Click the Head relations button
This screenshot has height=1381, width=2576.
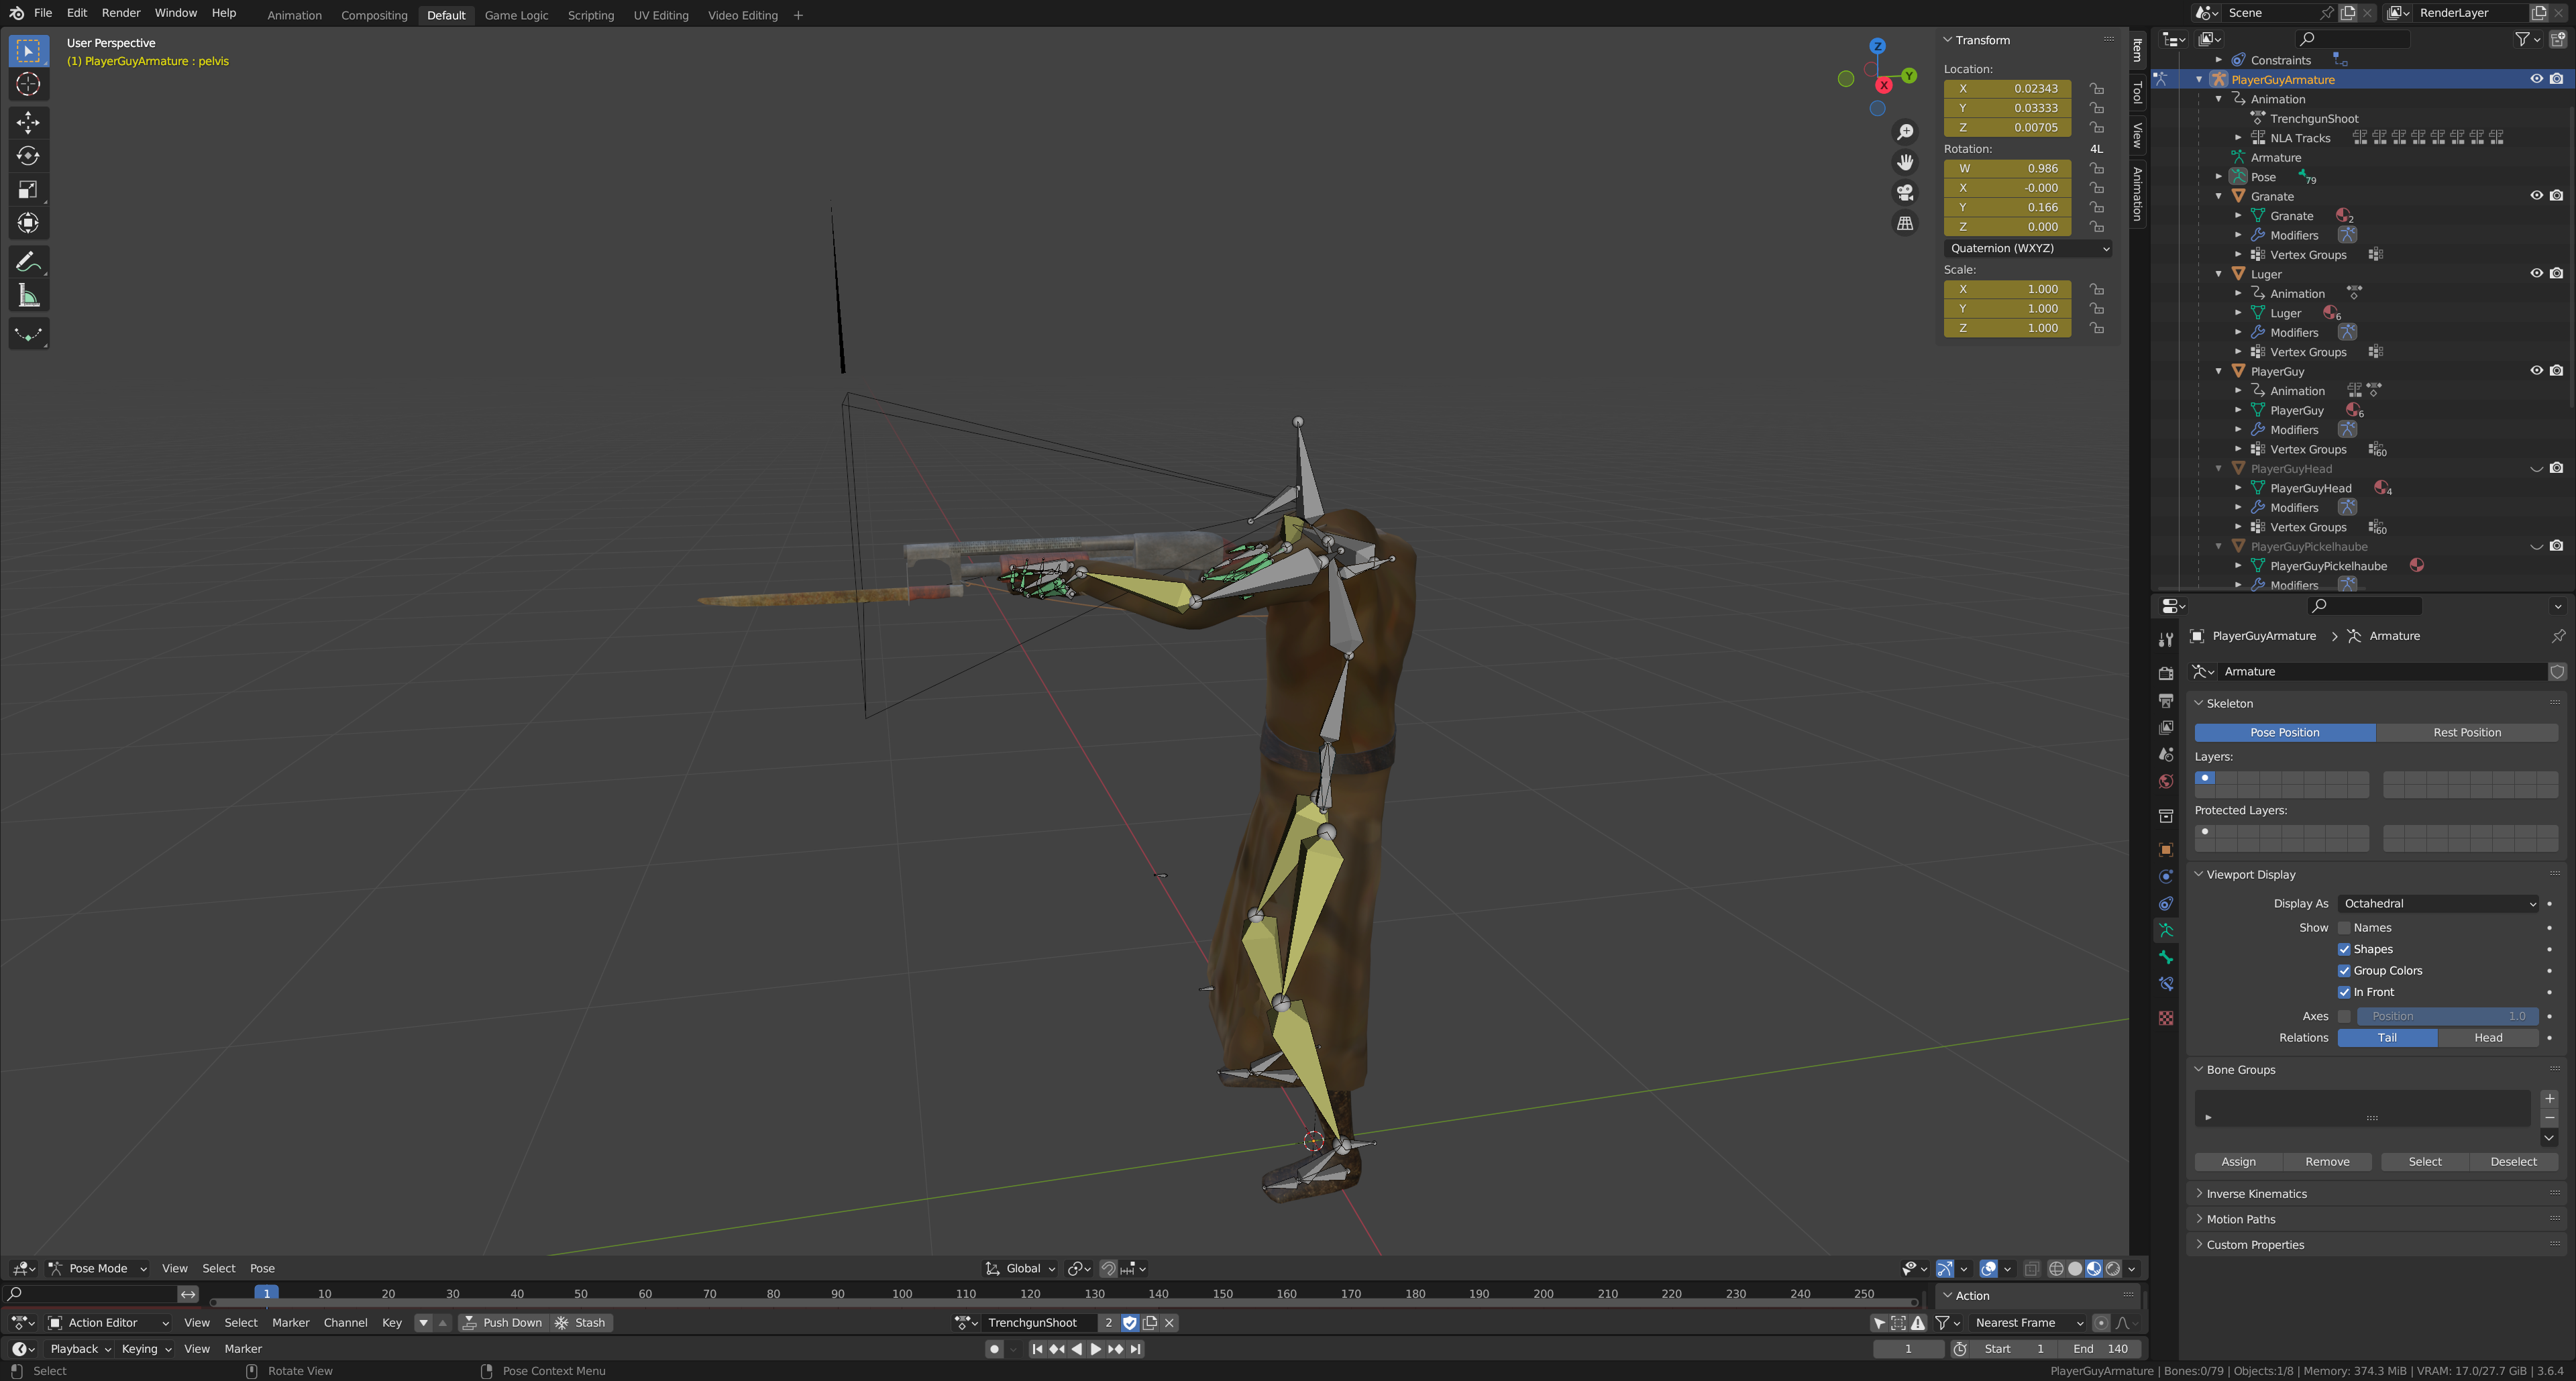coord(2488,1038)
